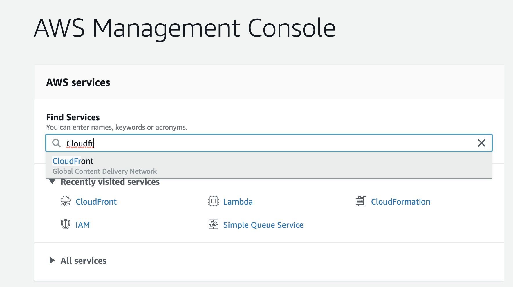Click the CloudFormation stack icon

(361, 201)
